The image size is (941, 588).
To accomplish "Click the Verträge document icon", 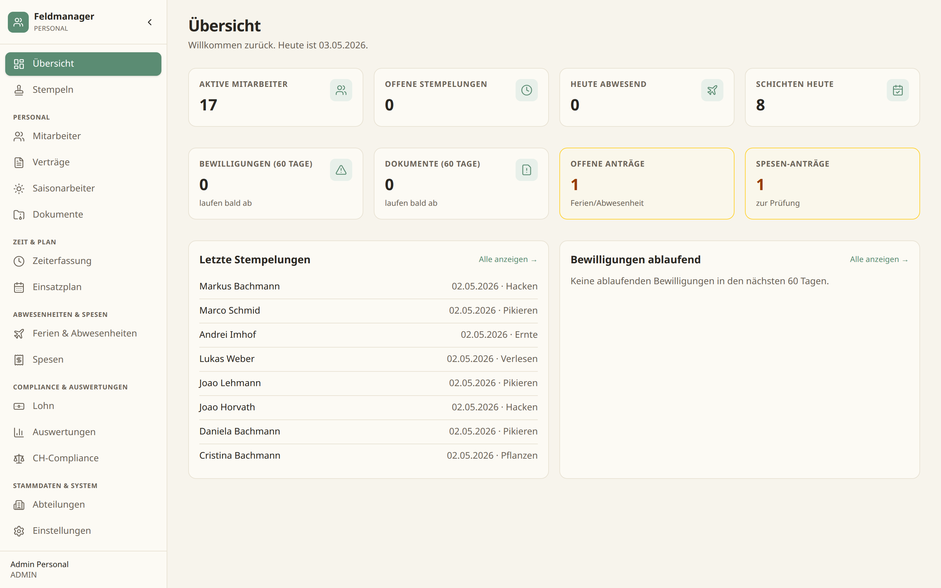I will tap(19, 162).
